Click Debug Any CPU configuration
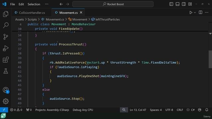This screenshot has width=212, height=119. coord(83,110)
